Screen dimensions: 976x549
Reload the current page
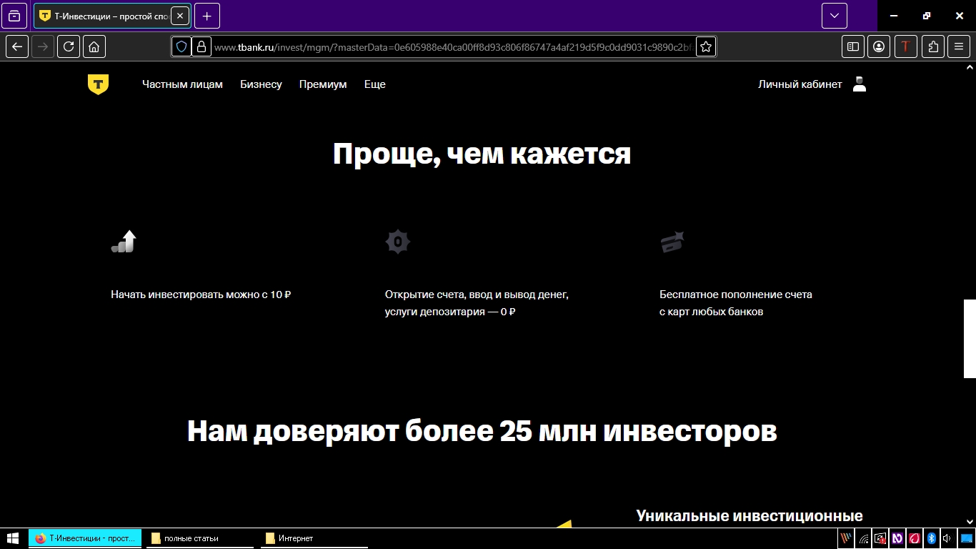click(69, 46)
